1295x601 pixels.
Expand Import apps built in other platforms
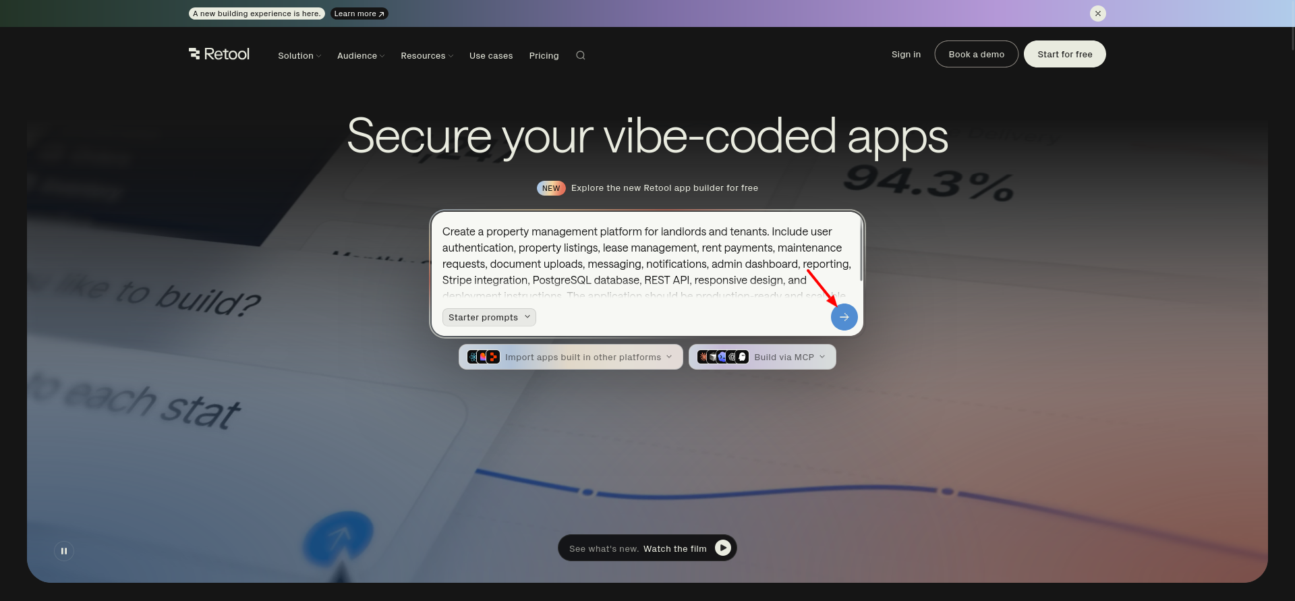coord(571,357)
